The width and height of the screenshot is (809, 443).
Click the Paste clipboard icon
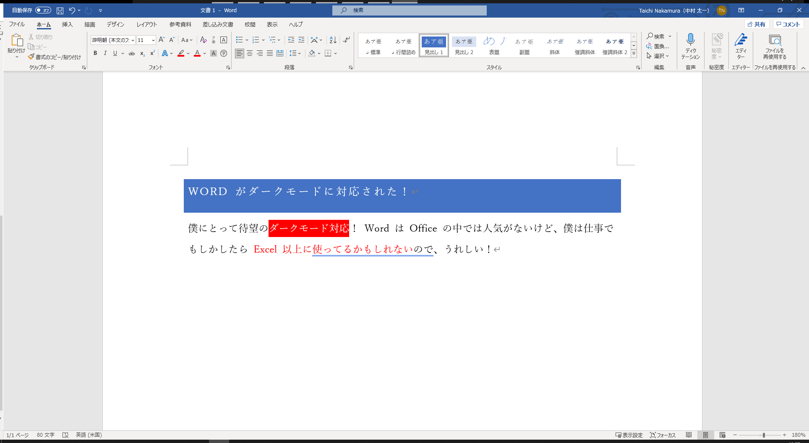[x=17, y=40]
